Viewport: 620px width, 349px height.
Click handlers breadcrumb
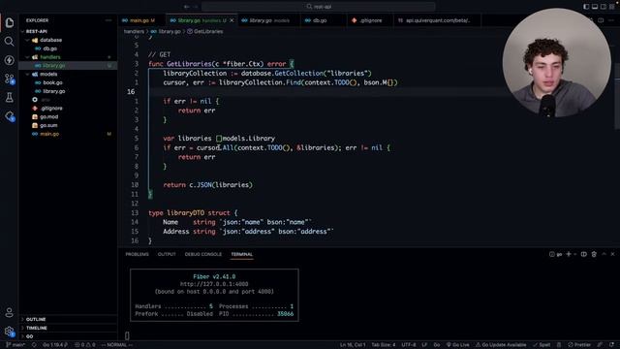pos(134,31)
